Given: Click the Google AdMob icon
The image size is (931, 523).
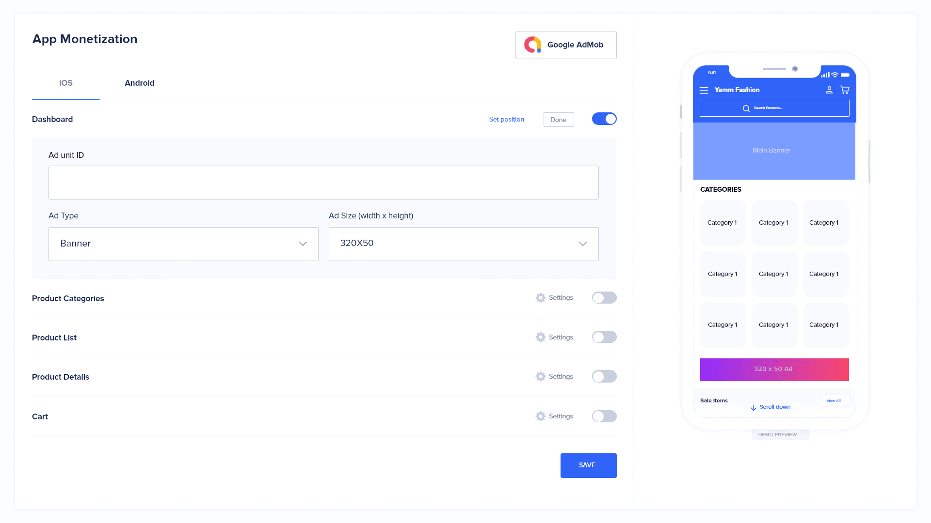Looking at the screenshot, I should click(532, 46).
